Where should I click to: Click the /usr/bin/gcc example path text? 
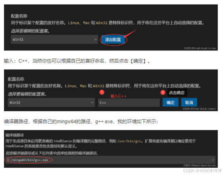[129, 141]
